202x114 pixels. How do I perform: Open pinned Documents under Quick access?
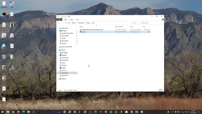pyautogui.click(x=65, y=36)
